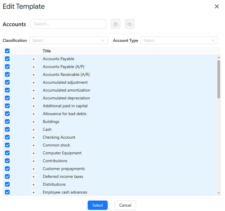The image size is (225, 211).
Task: Select the Checking Account title text
Action: pos(59,137)
